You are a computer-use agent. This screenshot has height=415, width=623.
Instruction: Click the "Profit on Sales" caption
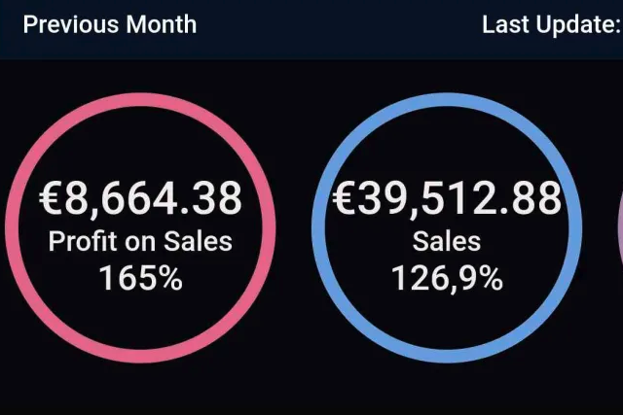[140, 240]
